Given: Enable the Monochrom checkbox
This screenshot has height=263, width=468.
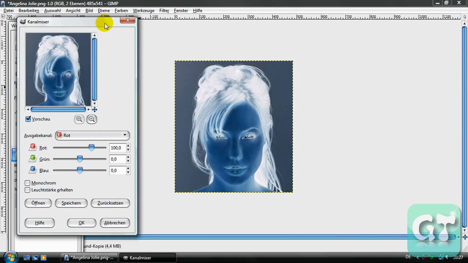Looking at the screenshot, I should (27, 183).
